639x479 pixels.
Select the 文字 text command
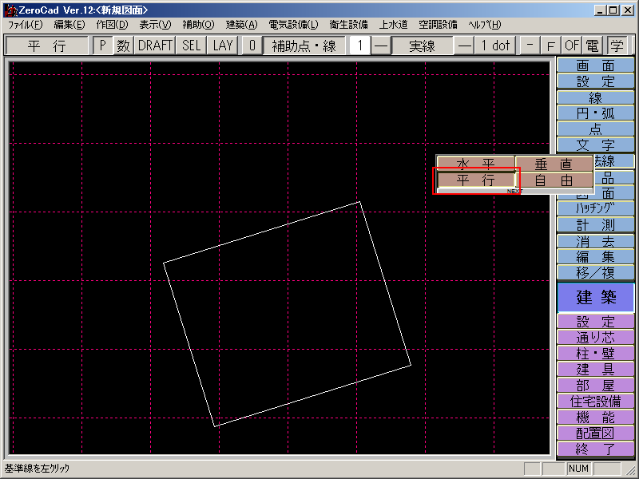[x=595, y=144]
